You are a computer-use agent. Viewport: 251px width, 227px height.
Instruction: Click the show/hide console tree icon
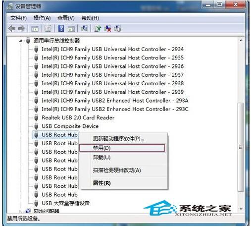(x=35, y=29)
